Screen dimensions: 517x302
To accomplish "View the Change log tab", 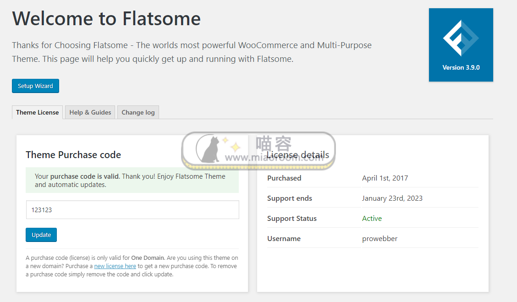I will click(x=138, y=112).
